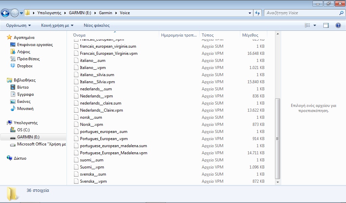Click file icon beside Norsk__.vpm
The width and height of the screenshot is (346, 203).
coord(76,125)
